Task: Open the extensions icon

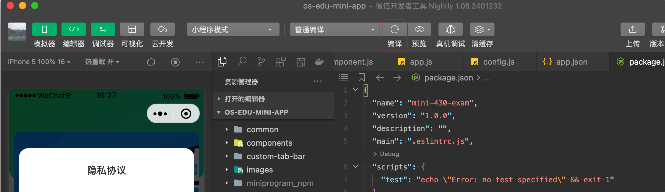Action: pos(280,62)
